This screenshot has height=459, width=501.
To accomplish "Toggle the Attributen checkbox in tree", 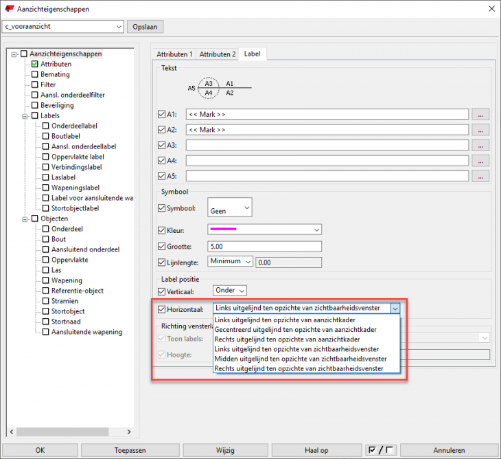I will (x=35, y=65).
